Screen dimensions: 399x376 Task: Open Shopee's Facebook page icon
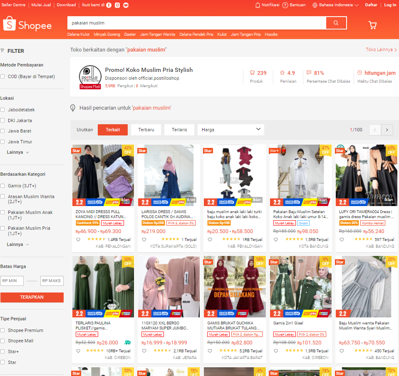[109, 5]
